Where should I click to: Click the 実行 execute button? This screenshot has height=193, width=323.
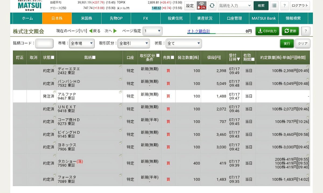[287, 43]
